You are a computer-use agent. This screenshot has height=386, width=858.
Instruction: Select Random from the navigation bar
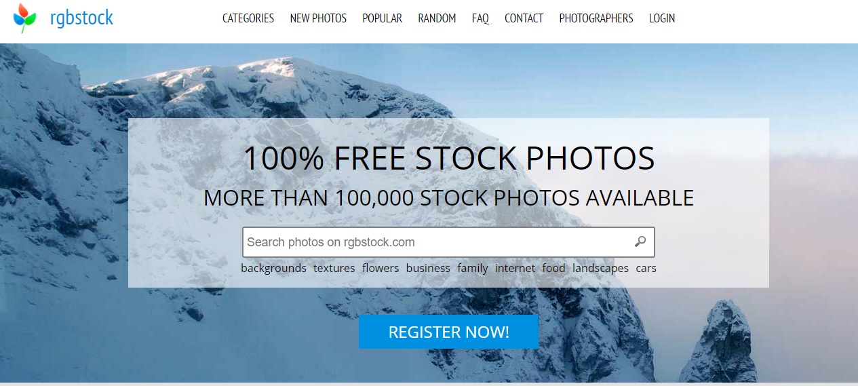(437, 18)
